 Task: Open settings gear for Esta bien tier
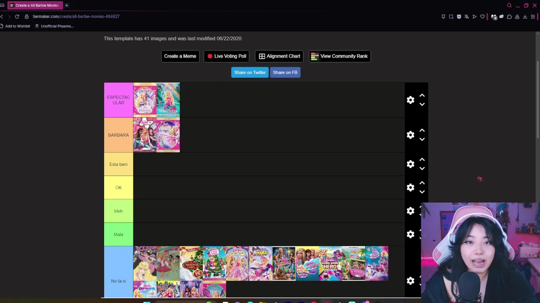pos(410,164)
